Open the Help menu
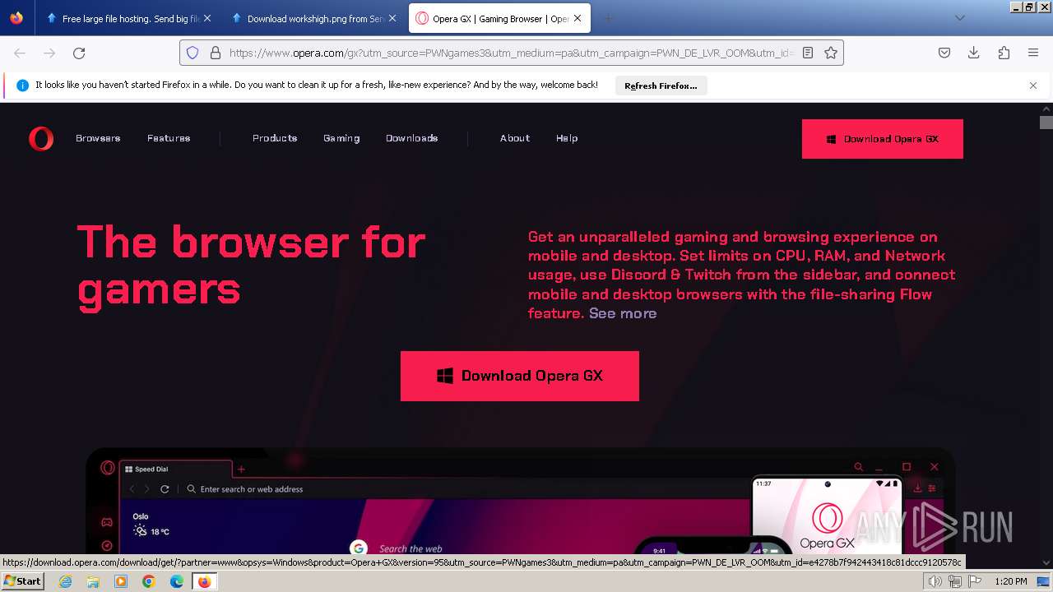1053x592 pixels. pos(567,138)
